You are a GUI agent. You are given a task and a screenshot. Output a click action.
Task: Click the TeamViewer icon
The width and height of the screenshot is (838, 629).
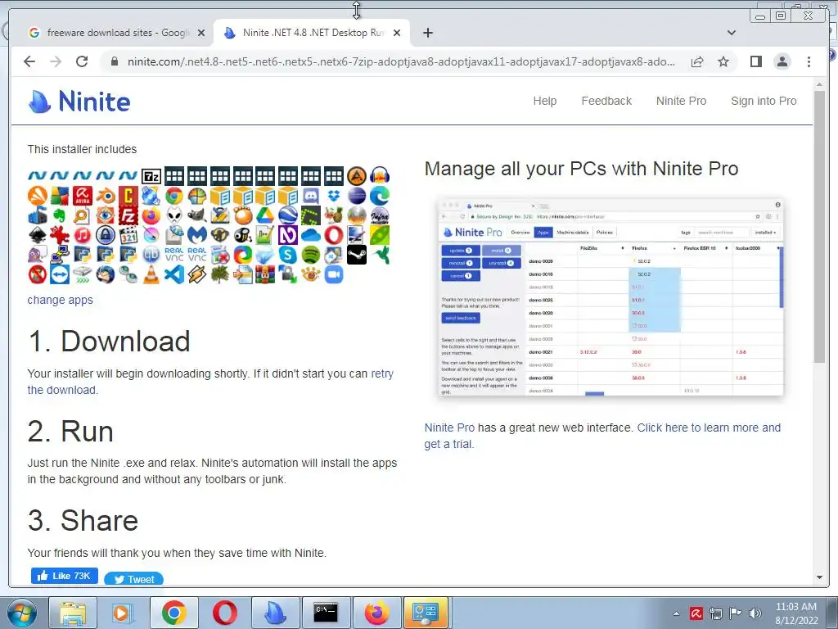[60, 275]
